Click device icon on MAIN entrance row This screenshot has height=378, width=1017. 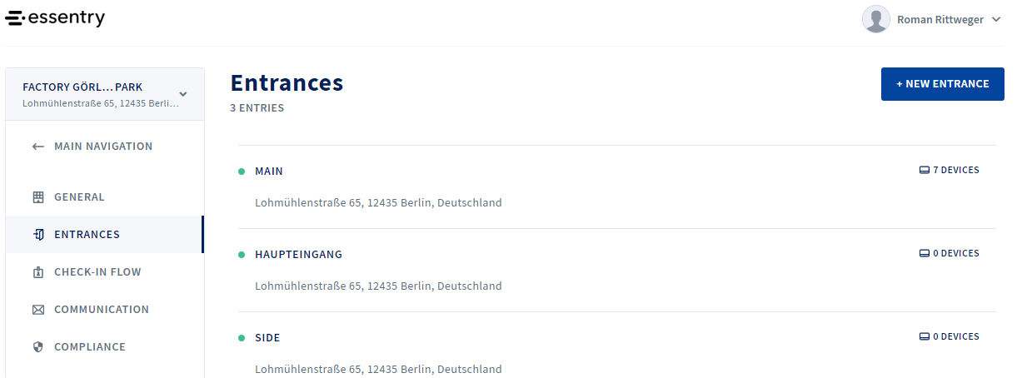[x=924, y=171]
